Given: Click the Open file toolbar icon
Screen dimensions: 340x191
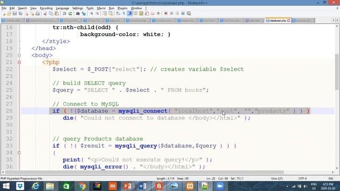Looking at the screenshot, I should (9, 14).
